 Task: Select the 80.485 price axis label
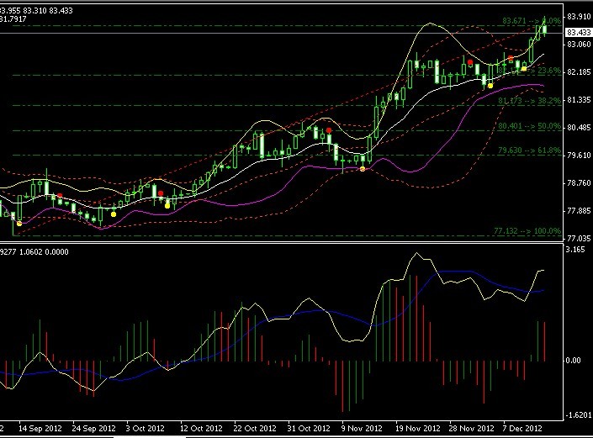point(579,127)
